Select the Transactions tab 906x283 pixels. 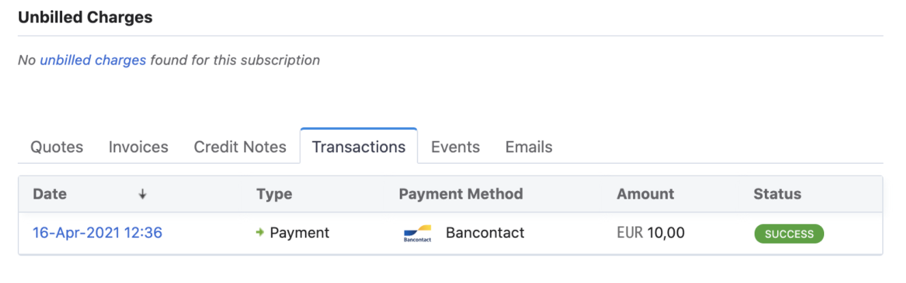click(x=359, y=147)
